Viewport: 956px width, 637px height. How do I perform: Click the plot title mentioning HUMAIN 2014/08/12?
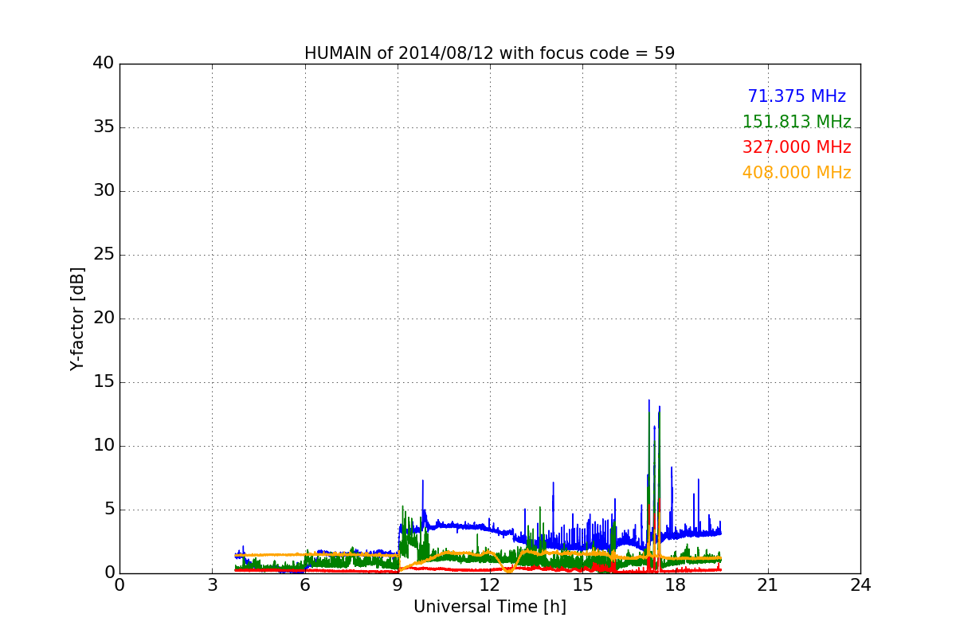pos(489,53)
